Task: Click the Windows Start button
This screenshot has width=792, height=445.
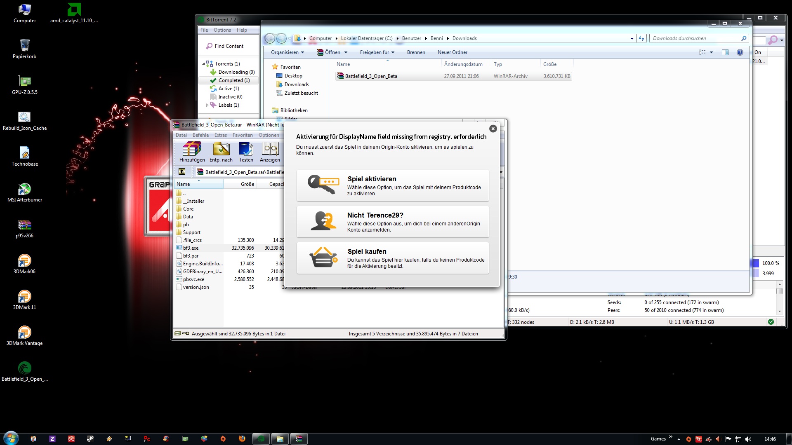Action: [11, 438]
